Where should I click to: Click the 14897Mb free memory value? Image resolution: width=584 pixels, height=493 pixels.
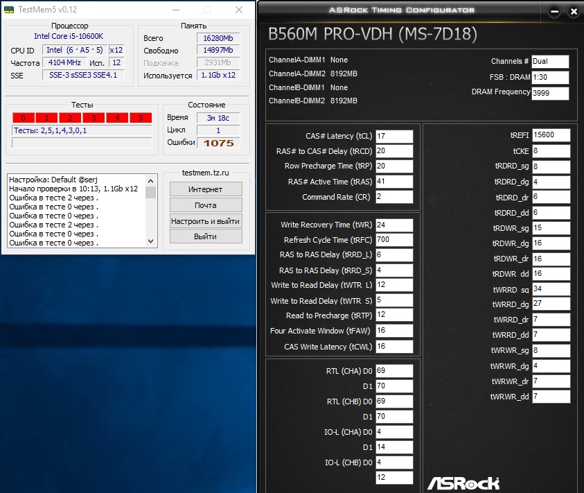point(218,50)
